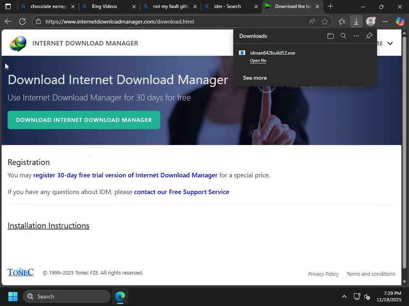Screen dimensions: 409x306
Task: Switch to the Bing Videos tab
Action: (109, 6)
